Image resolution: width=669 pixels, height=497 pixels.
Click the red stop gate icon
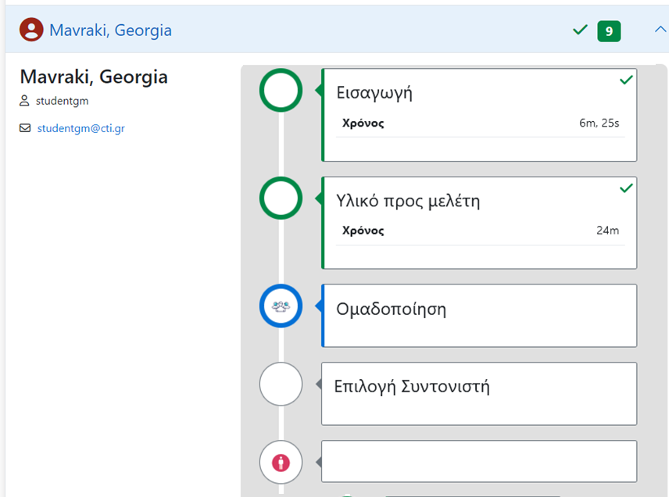pos(281,463)
